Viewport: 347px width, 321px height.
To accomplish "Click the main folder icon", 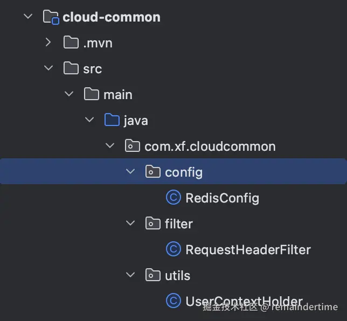I will [x=92, y=94].
